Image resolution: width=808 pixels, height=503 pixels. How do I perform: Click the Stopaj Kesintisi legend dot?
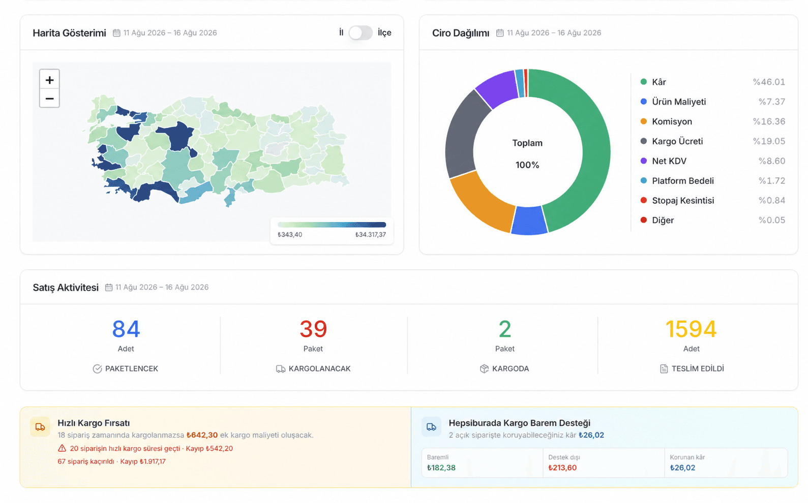pos(643,200)
